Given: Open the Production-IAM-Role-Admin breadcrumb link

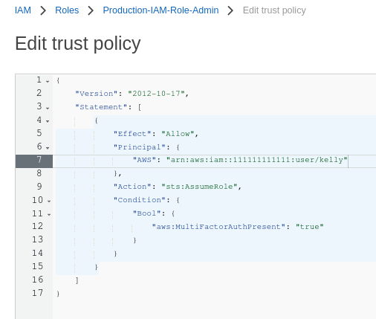Looking at the screenshot, I should [x=161, y=10].
